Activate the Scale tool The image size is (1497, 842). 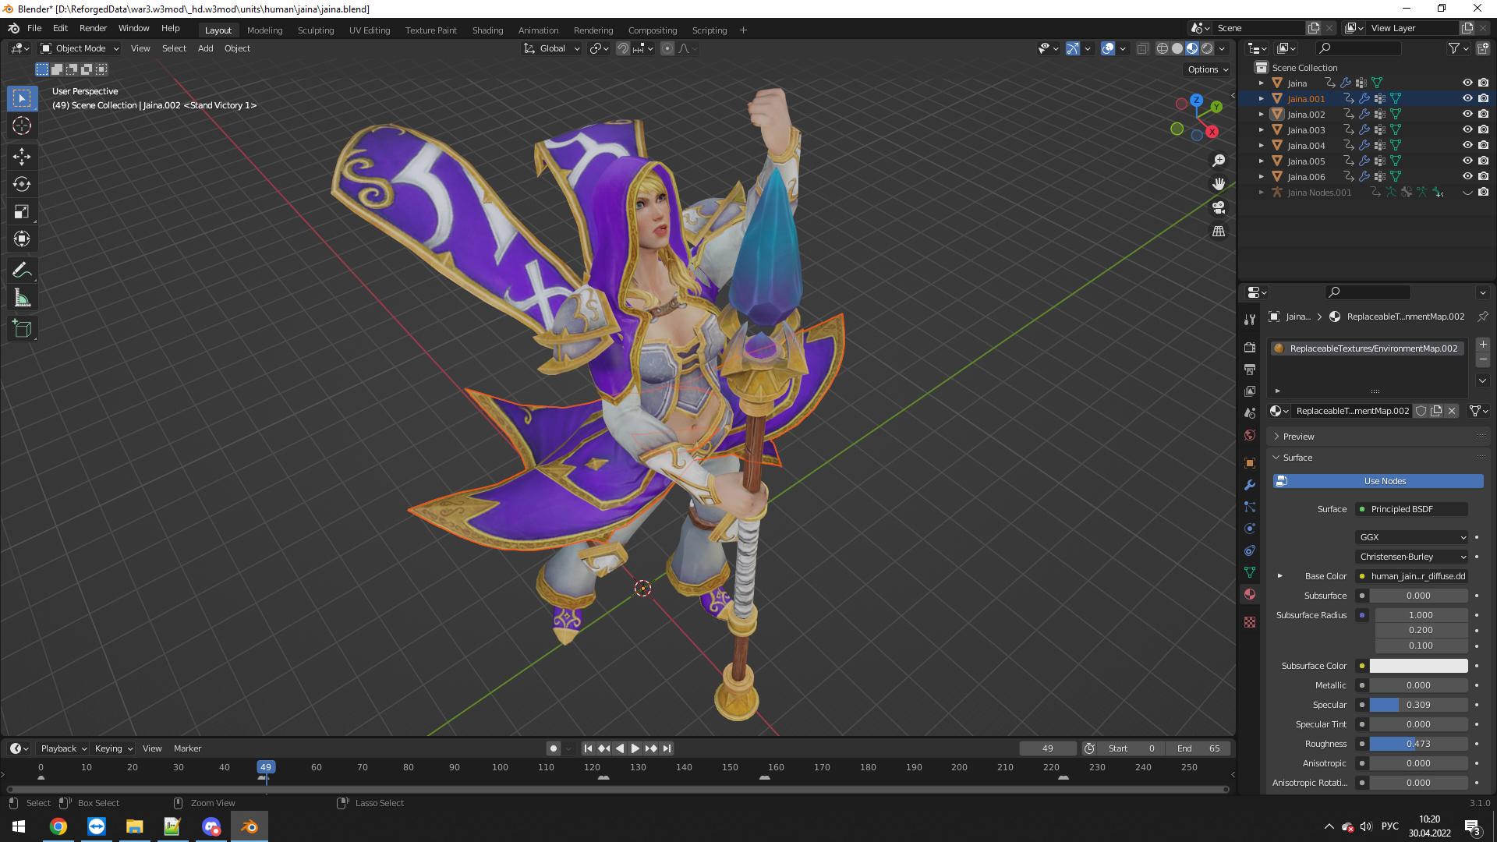click(22, 211)
